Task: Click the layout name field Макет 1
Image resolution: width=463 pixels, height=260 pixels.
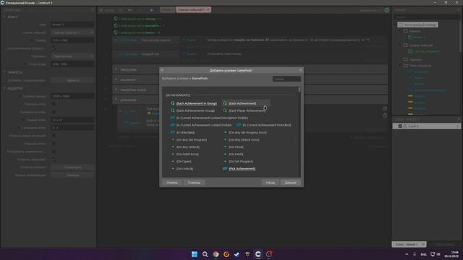Action: pos(72,25)
